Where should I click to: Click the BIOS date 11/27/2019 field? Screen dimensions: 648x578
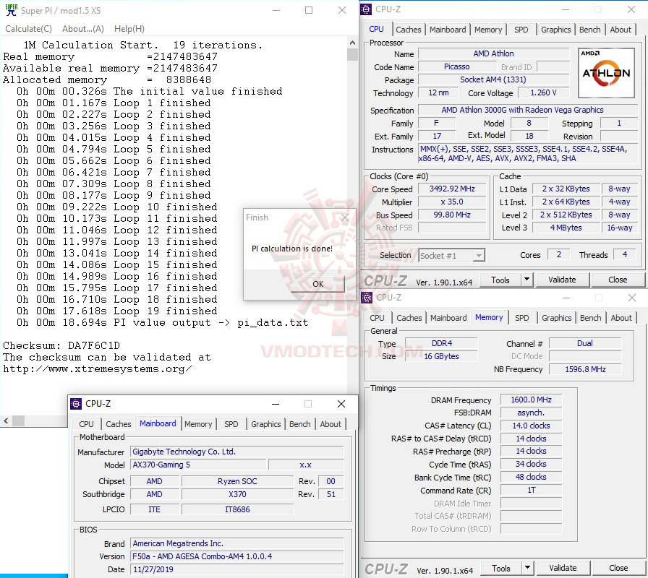[237, 569]
